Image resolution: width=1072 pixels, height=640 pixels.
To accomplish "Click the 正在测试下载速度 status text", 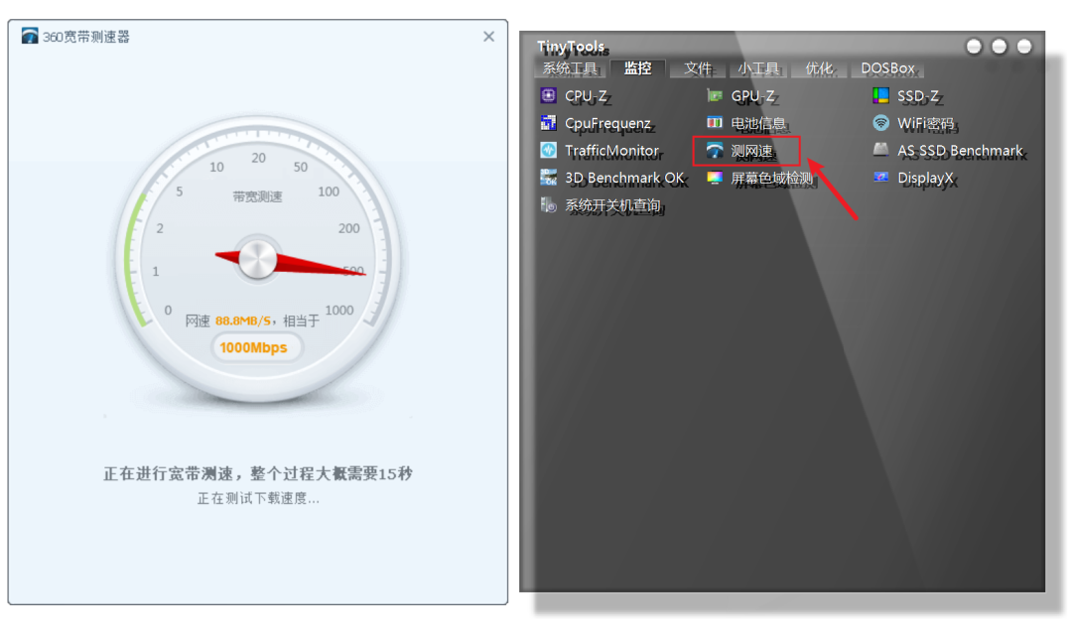I will (258, 498).
